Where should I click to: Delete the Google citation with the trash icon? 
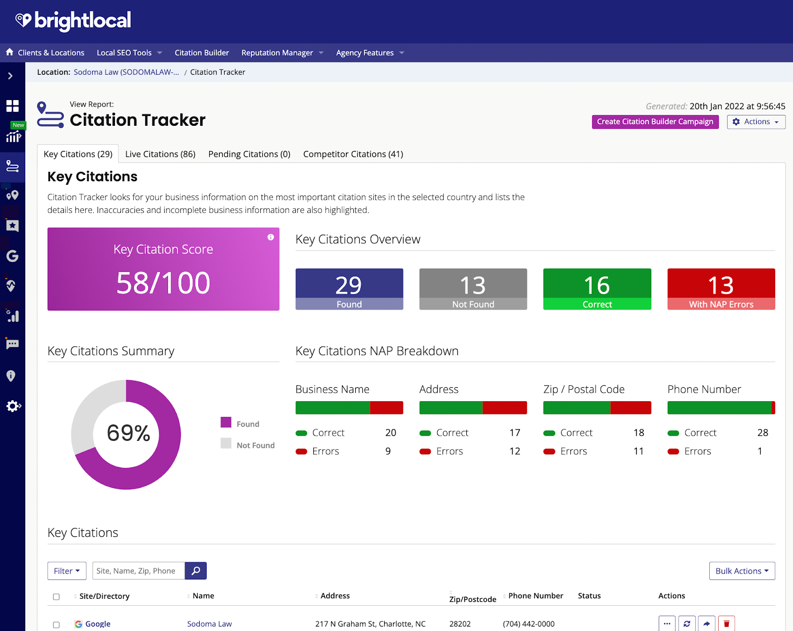726,624
